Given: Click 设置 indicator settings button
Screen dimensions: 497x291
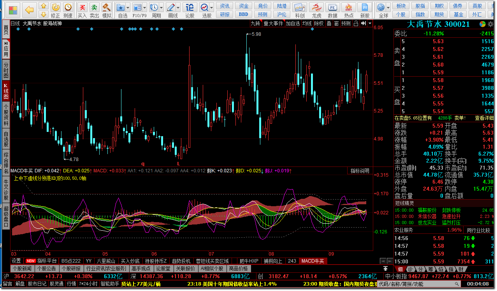Looking at the screenshot, I should [x=16, y=261].
